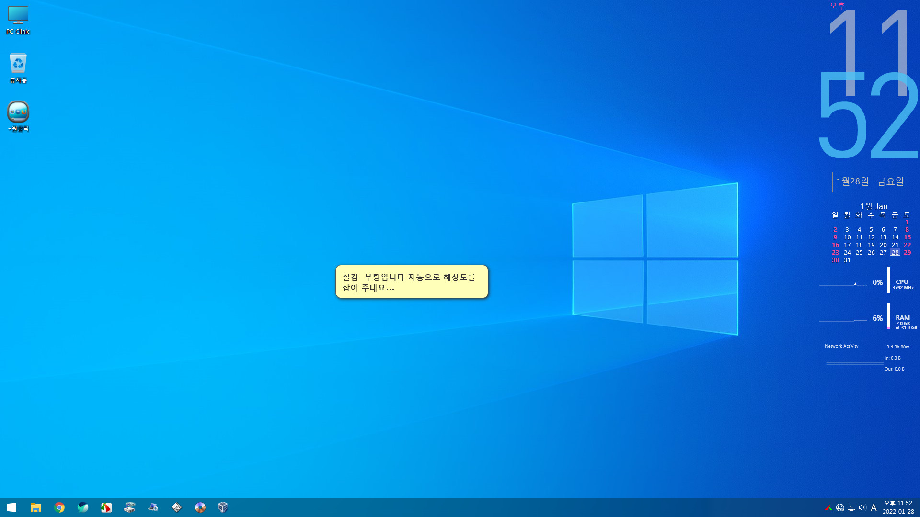920x517 pixels.
Task: Toggle the input language A indicator
Action: click(x=874, y=507)
